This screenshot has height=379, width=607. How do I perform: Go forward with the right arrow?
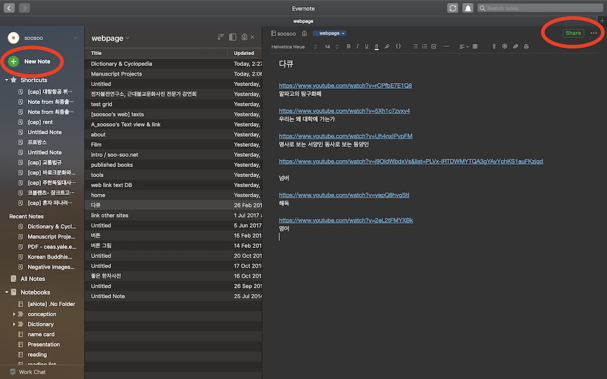[24, 8]
